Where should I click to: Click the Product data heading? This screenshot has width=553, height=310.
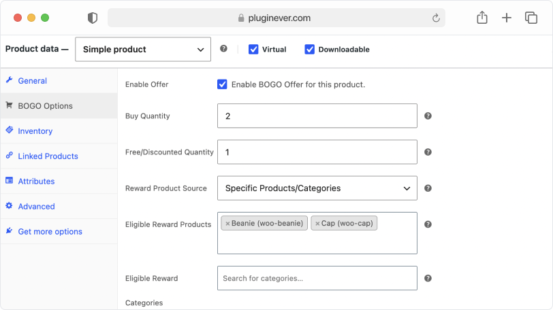(37, 48)
